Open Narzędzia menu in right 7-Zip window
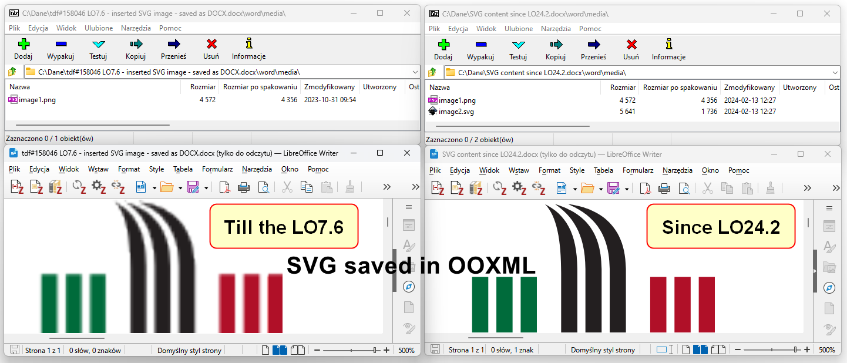Image resolution: width=847 pixels, height=363 pixels. (556, 28)
